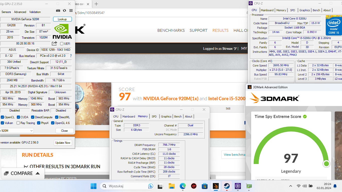Click CPU-Z icon on taskbar

pos(238,186)
